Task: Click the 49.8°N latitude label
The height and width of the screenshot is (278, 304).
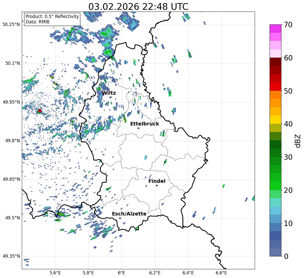Action: pyautogui.click(x=13, y=141)
